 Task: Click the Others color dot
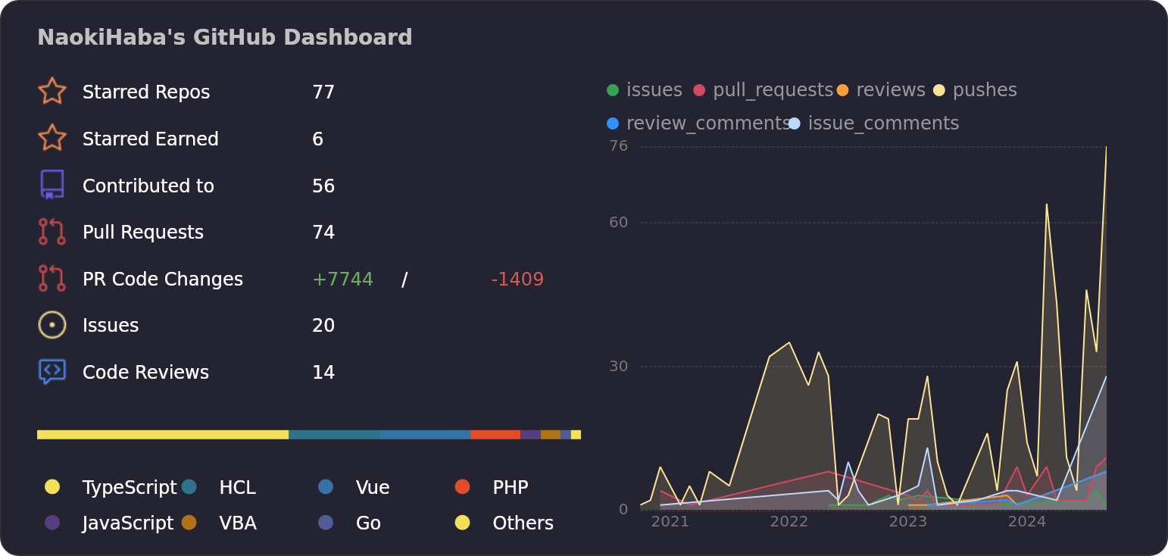(x=462, y=522)
